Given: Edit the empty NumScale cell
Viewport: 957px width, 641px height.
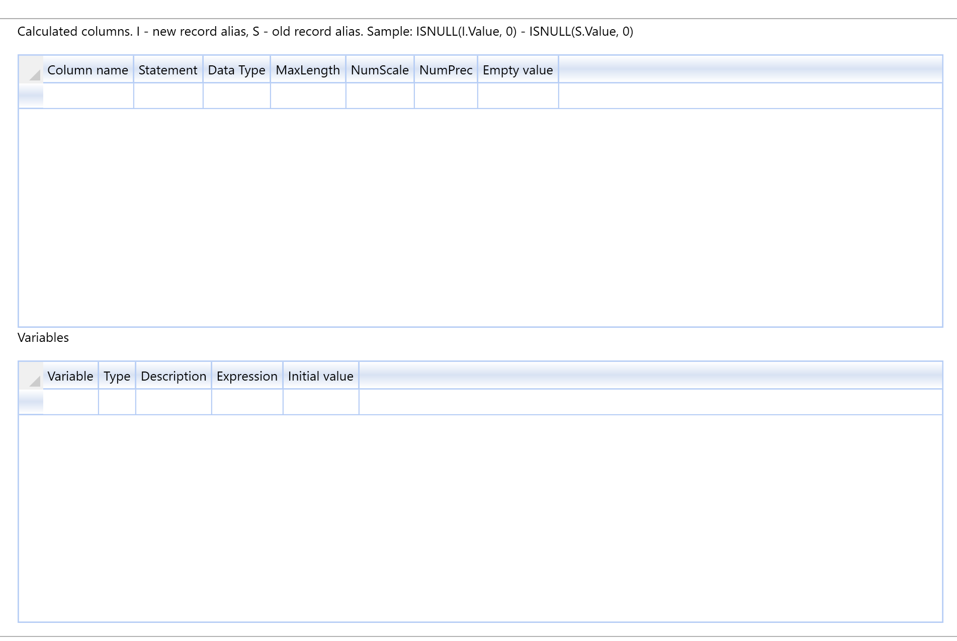Looking at the screenshot, I should pos(380,96).
